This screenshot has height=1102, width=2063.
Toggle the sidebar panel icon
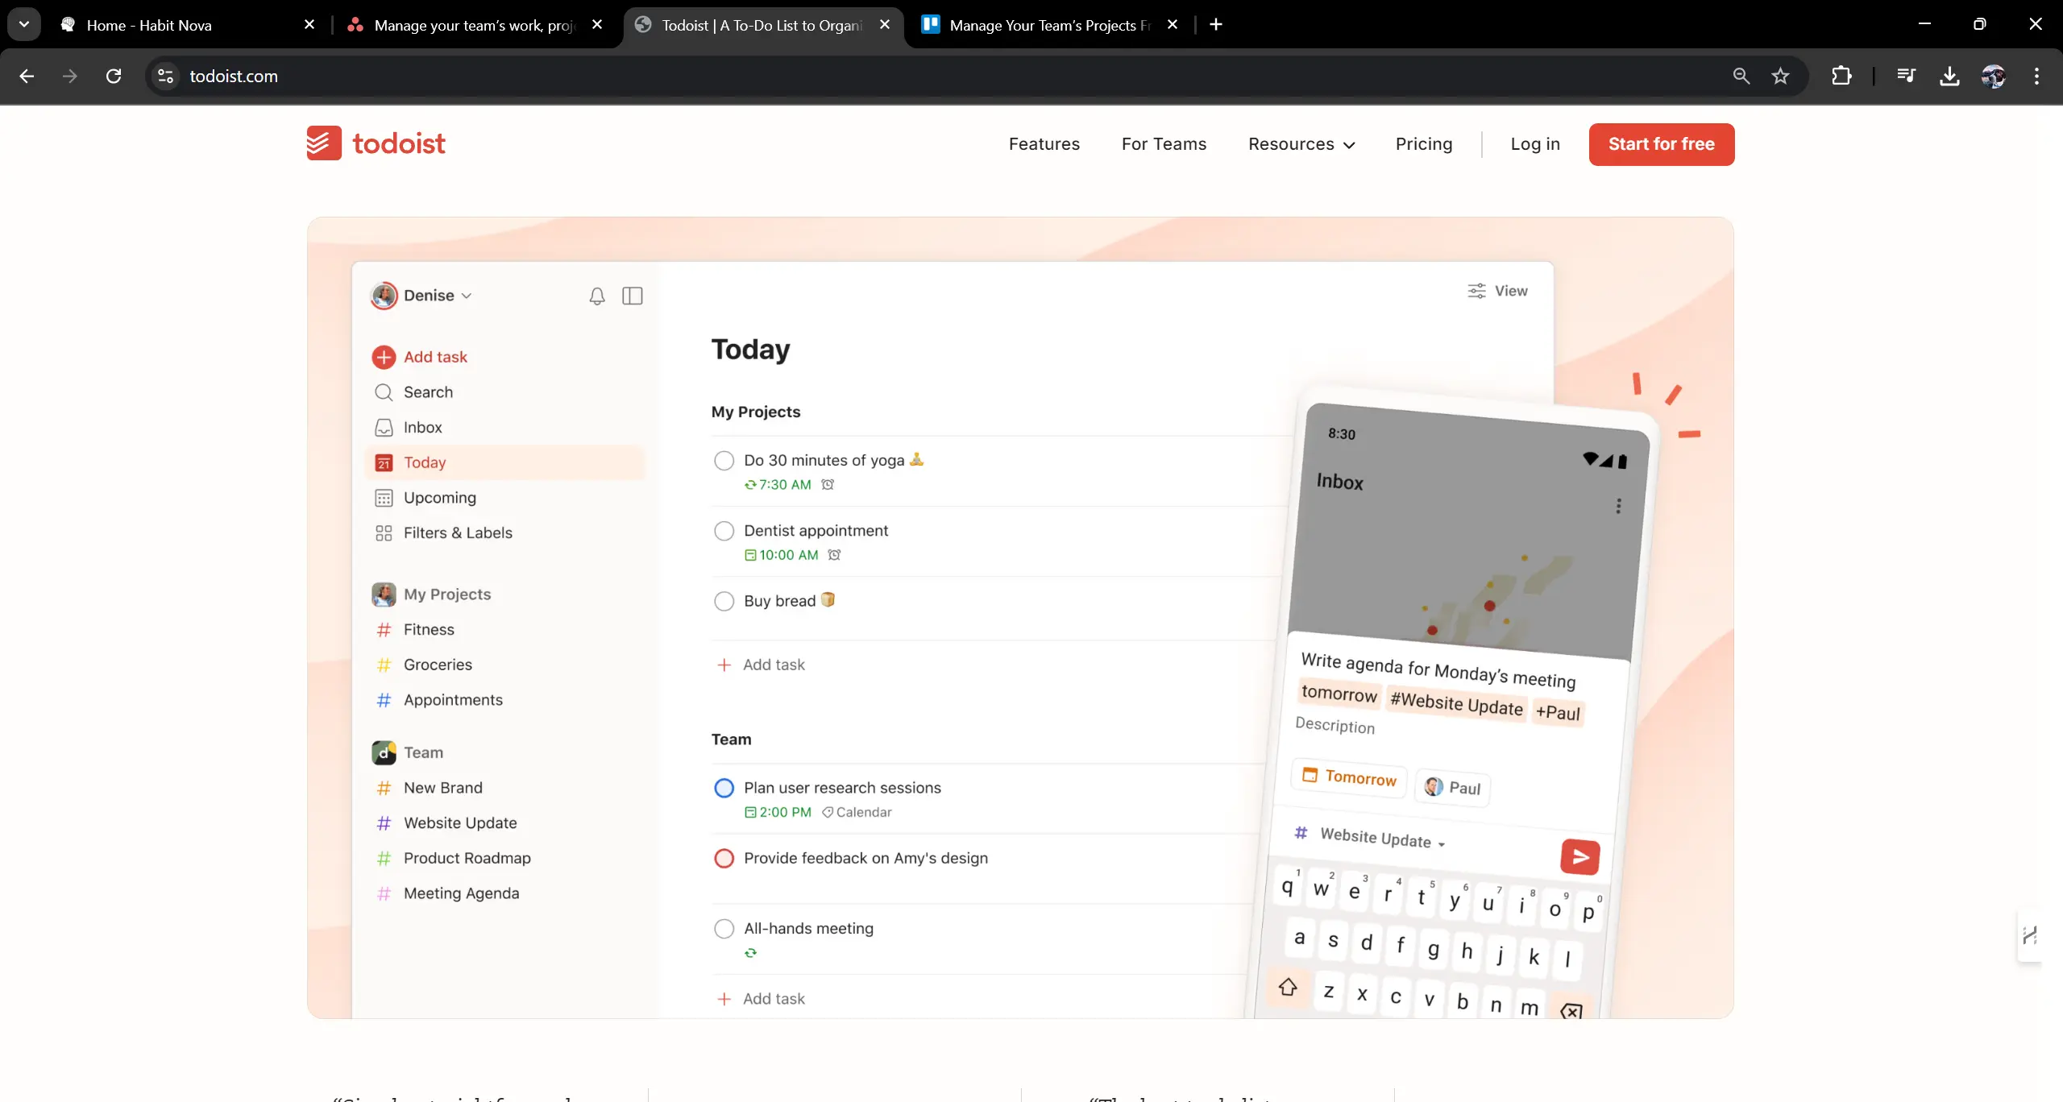633,296
